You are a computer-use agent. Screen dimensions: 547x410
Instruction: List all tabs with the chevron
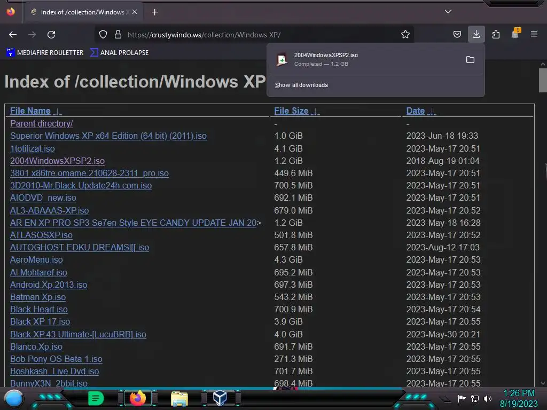[448, 12]
